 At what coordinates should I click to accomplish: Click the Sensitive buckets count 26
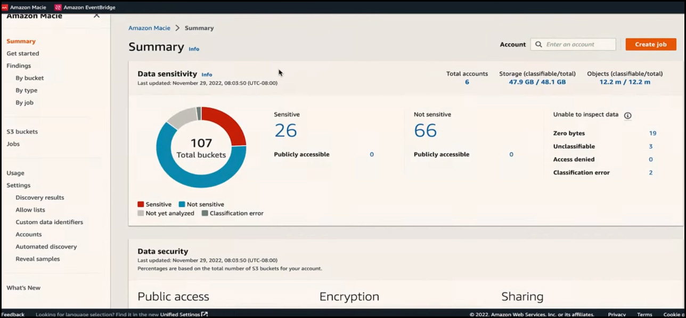[x=286, y=131]
